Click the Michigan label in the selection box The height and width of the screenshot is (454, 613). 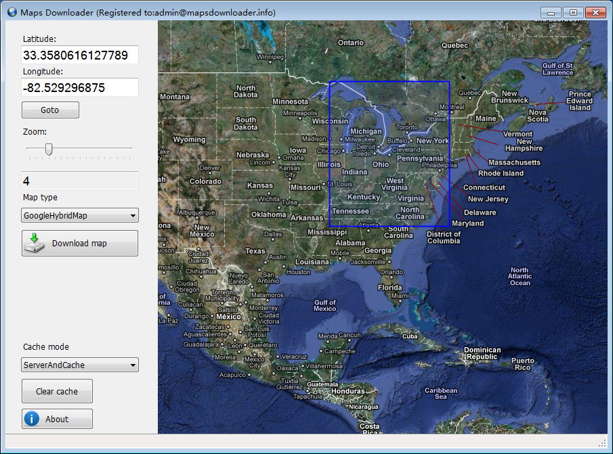pyautogui.click(x=366, y=131)
